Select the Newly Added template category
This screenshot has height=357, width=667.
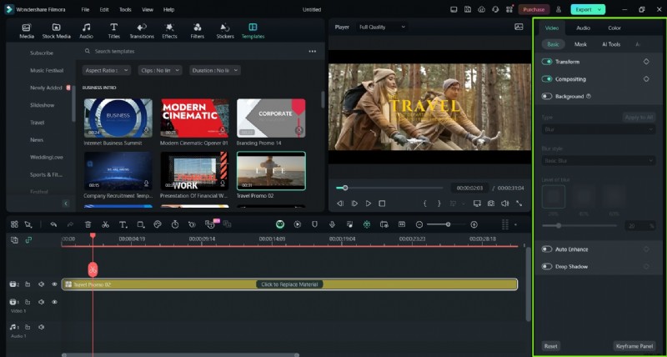tap(46, 88)
